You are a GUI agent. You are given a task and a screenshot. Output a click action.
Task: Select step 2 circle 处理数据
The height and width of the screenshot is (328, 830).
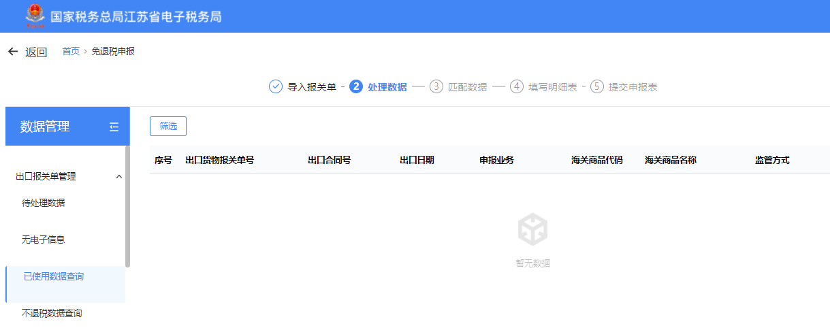355,86
